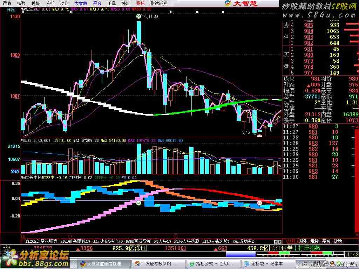Switch to the 筹码 tab
Viewport: 359px width, 269px height.
click(326, 241)
